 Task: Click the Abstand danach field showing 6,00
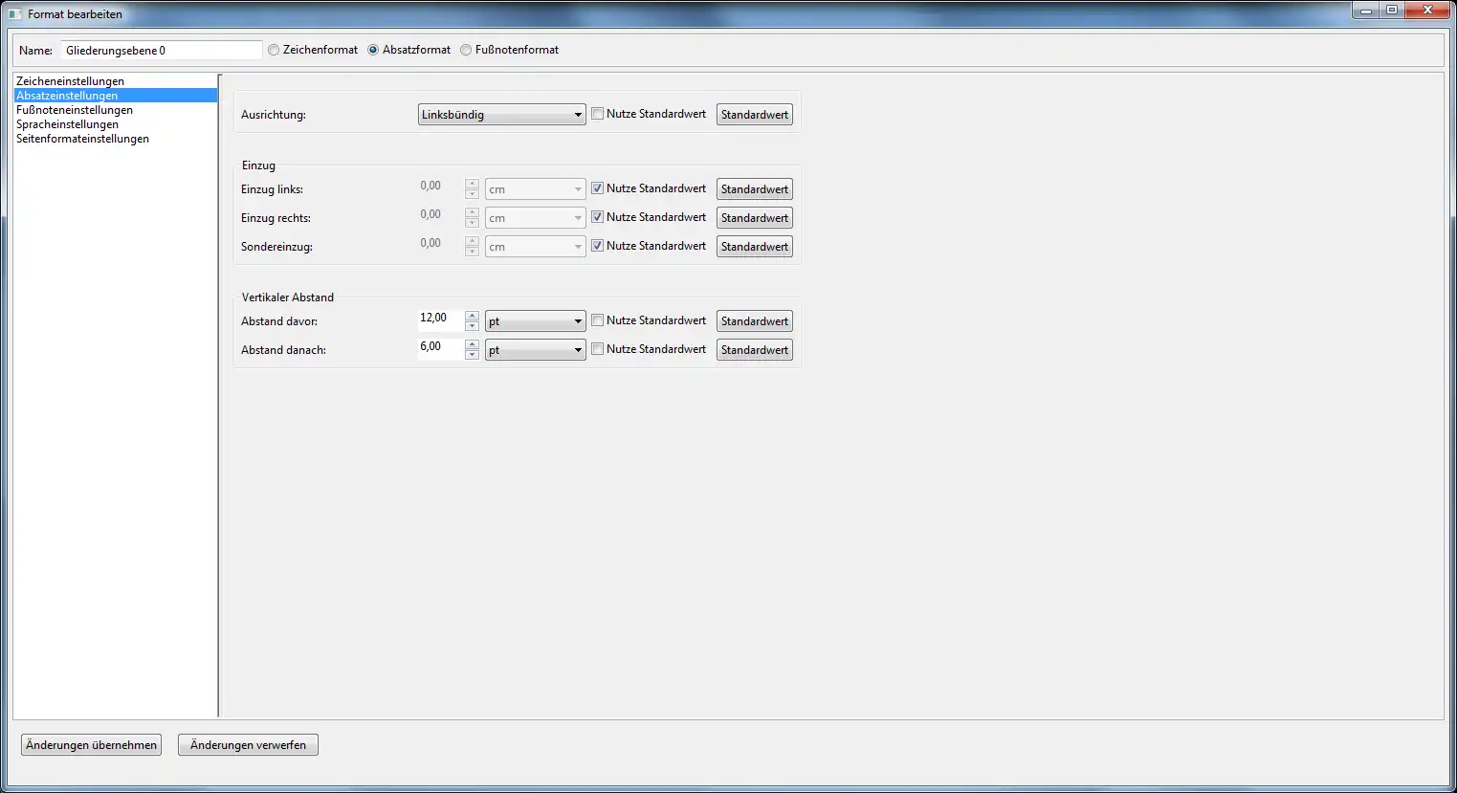(x=441, y=348)
